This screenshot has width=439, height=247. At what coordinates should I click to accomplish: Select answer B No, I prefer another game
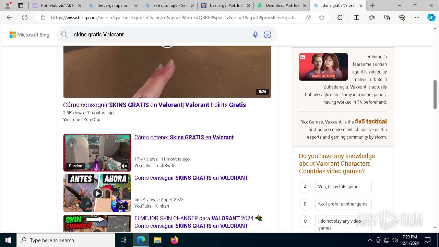(x=343, y=204)
